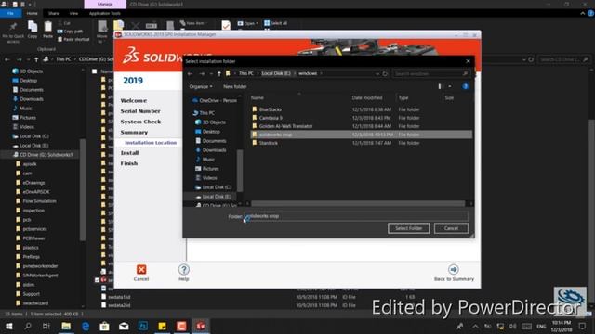
Task: Switch to Home tab in Explorer ribbon
Action: [33, 13]
